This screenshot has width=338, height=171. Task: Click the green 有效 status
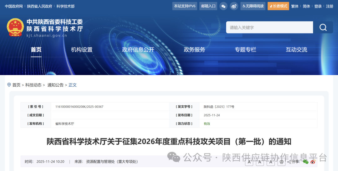(x=207, y=124)
